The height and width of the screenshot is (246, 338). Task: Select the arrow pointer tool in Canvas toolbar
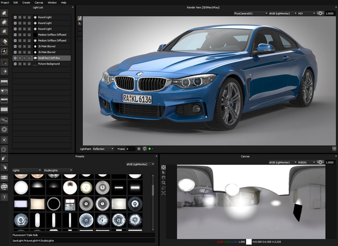tap(164, 173)
